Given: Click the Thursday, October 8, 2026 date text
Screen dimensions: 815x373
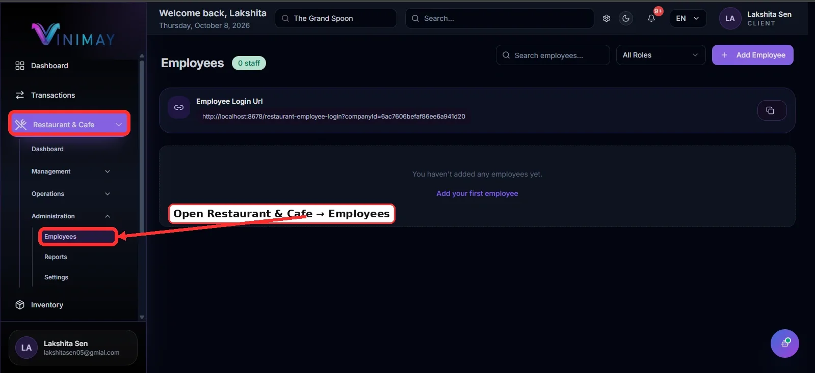Looking at the screenshot, I should [204, 25].
